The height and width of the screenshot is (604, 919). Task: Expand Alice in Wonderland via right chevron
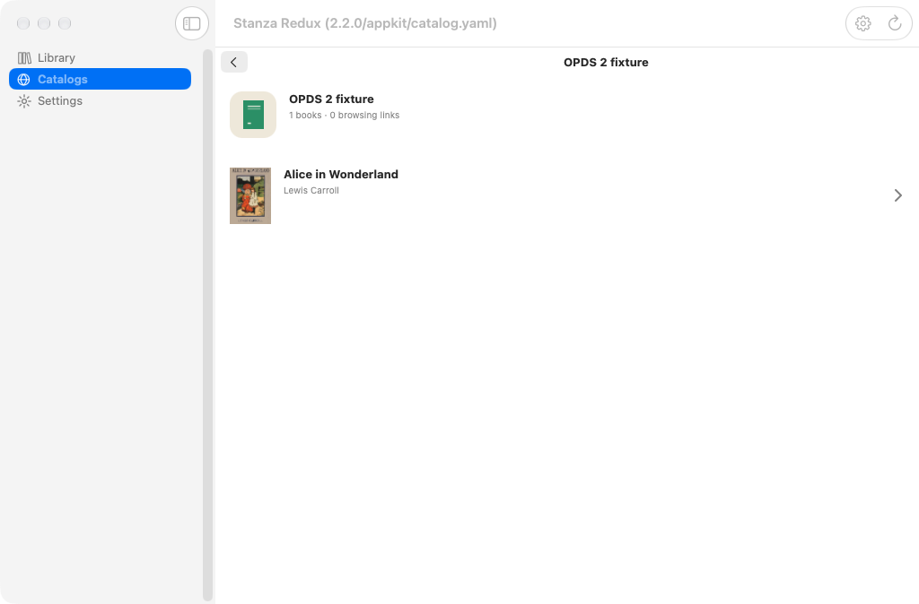point(897,195)
